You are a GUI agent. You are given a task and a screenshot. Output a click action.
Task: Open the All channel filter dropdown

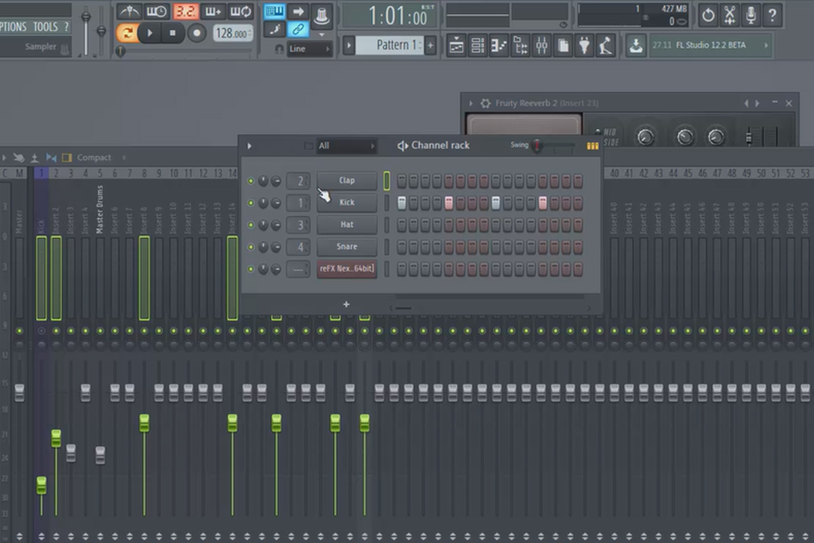coord(347,145)
